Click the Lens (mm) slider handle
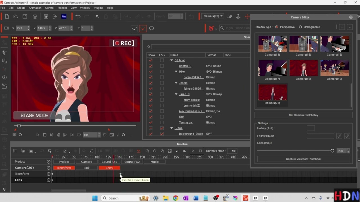This screenshot has width=360, height=202. 332,151
